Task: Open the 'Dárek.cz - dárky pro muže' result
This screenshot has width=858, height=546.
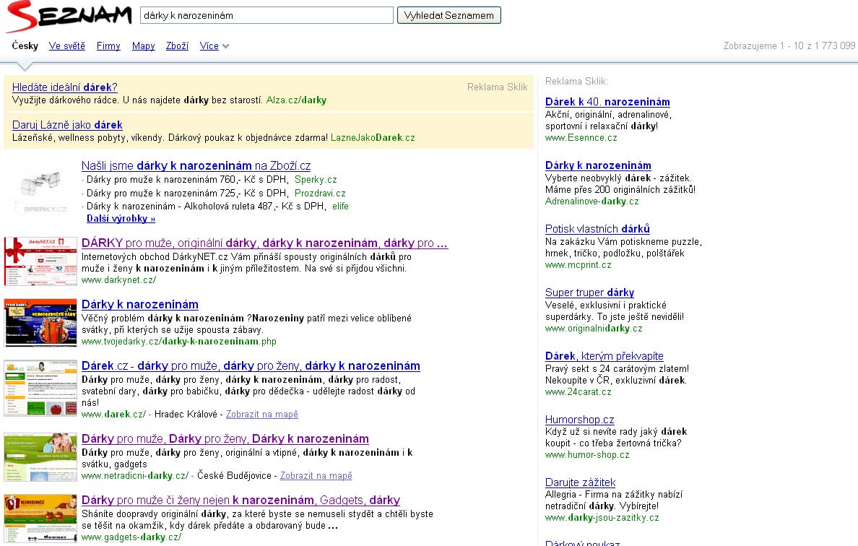Action: 251,365
